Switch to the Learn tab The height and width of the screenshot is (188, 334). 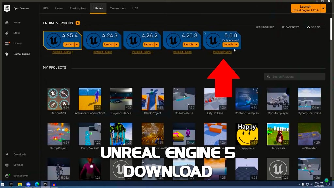click(59, 8)
